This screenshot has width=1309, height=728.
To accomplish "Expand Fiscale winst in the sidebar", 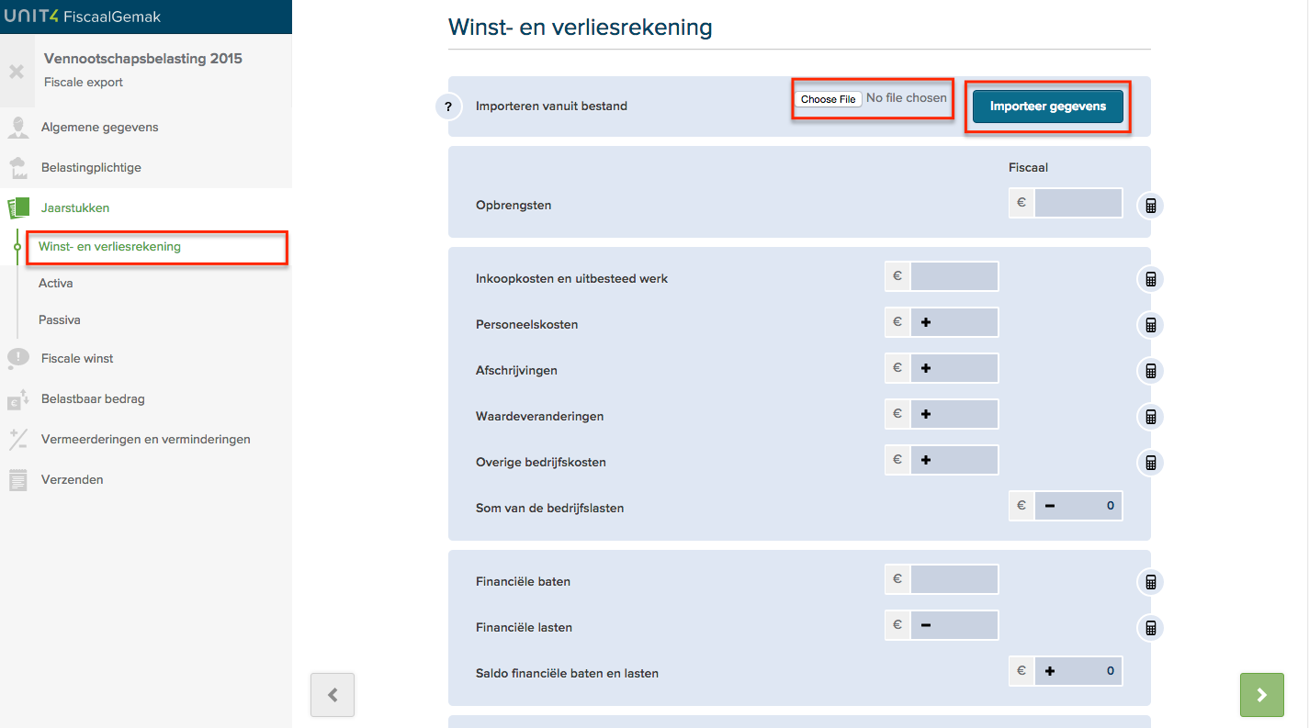I will (x=77, y=359).
